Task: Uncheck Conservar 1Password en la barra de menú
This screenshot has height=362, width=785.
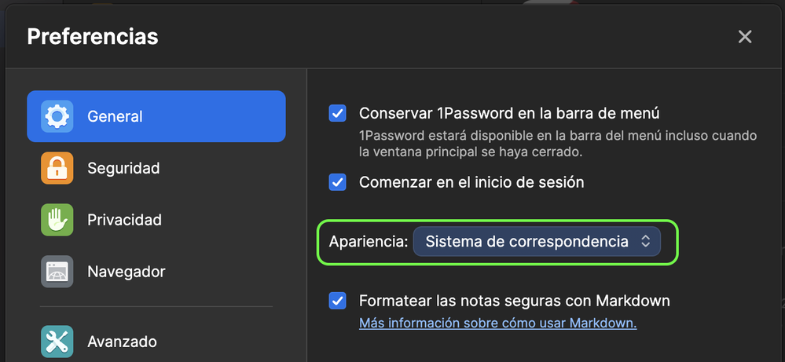Action: (x=338, y=113)
